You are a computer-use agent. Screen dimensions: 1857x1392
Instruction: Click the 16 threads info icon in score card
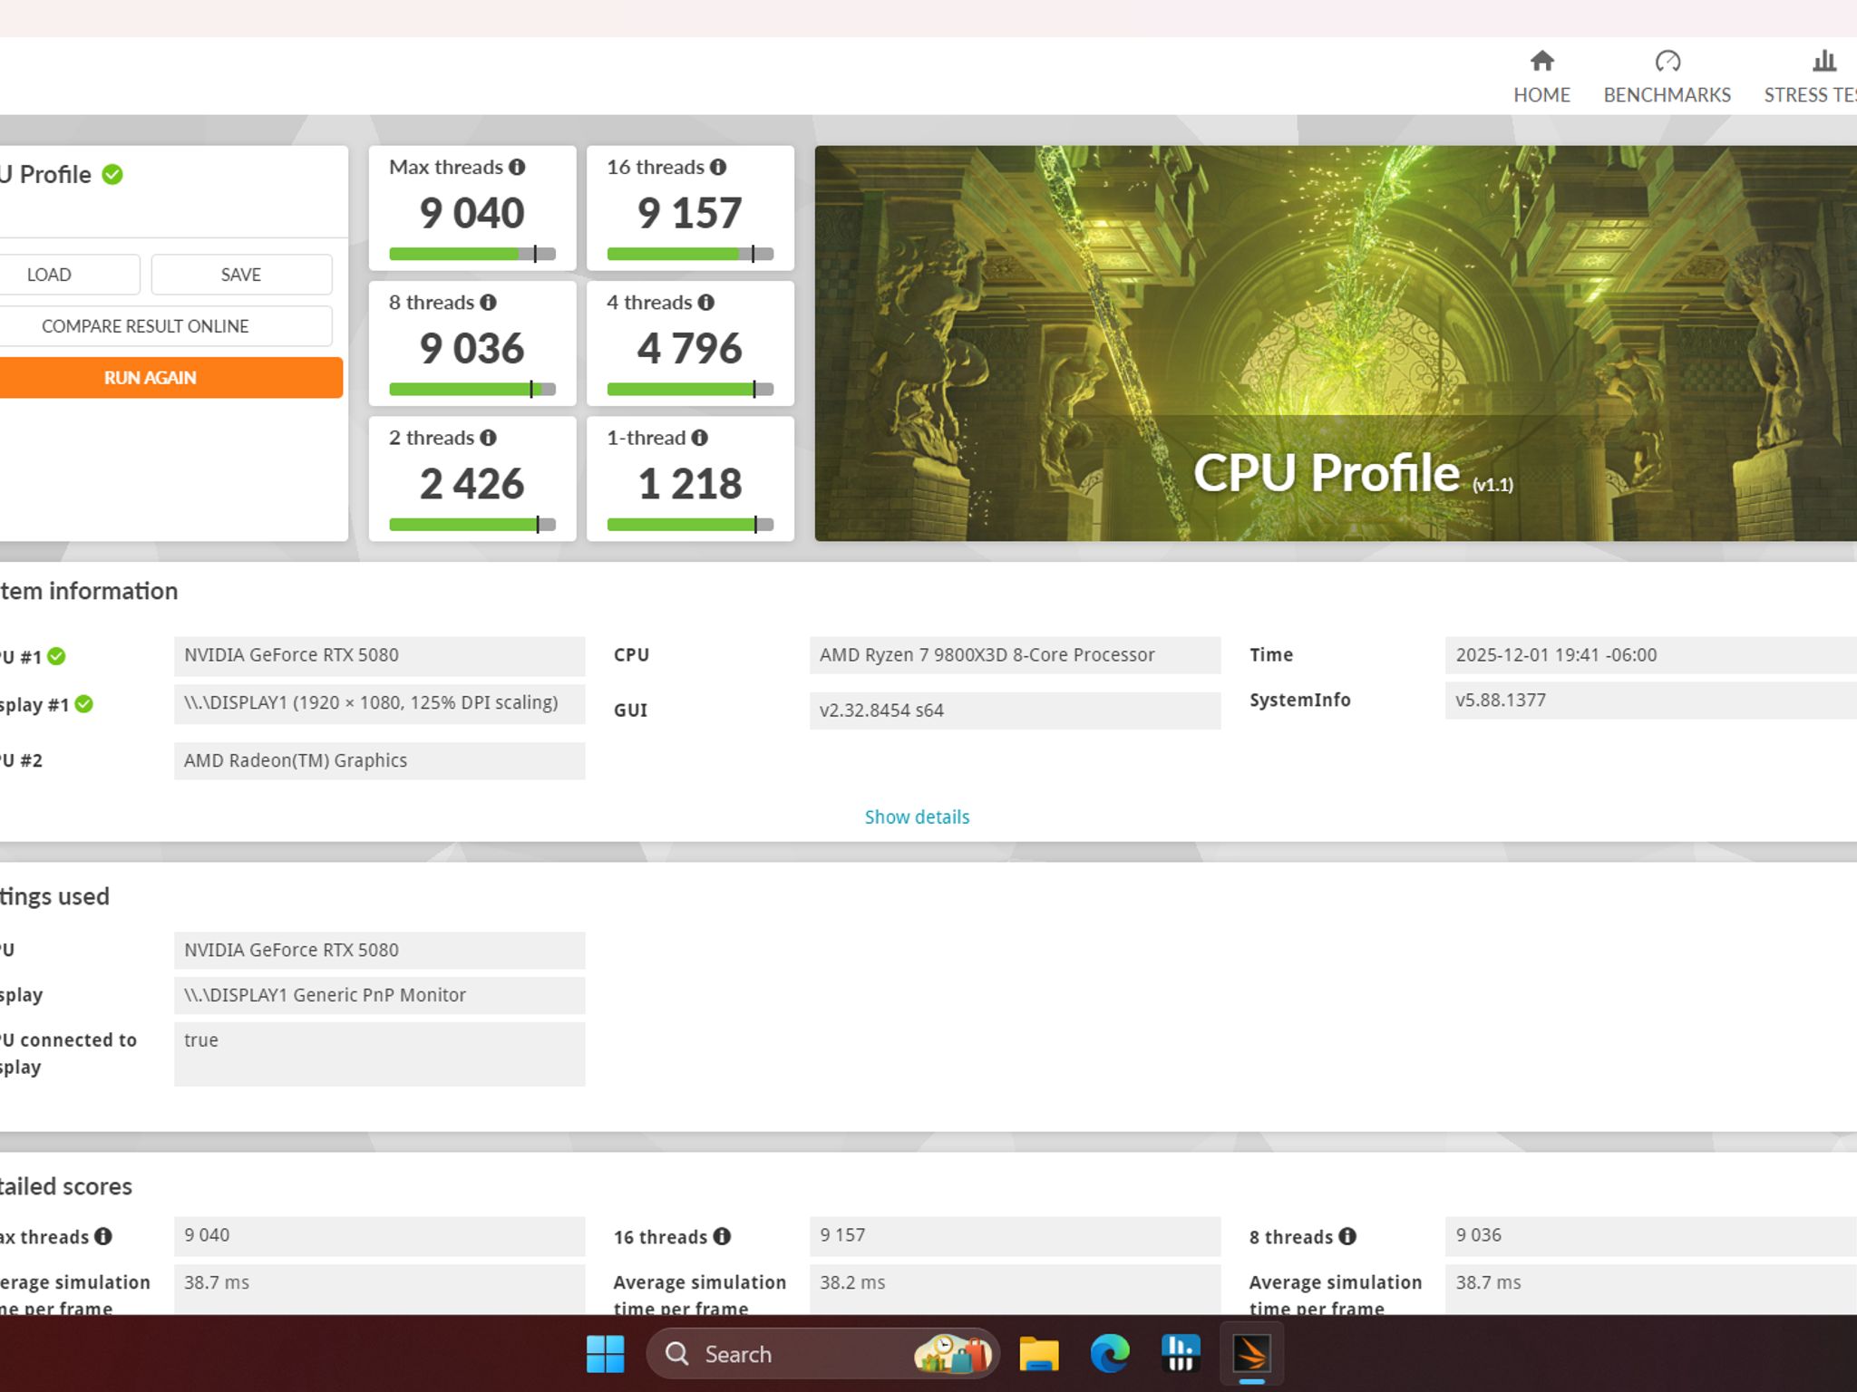718,167
